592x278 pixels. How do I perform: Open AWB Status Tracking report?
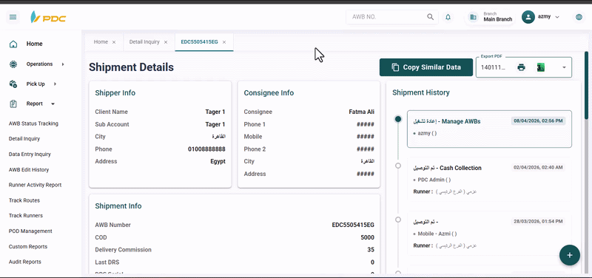pyautogui.click(x=33, y=123)
